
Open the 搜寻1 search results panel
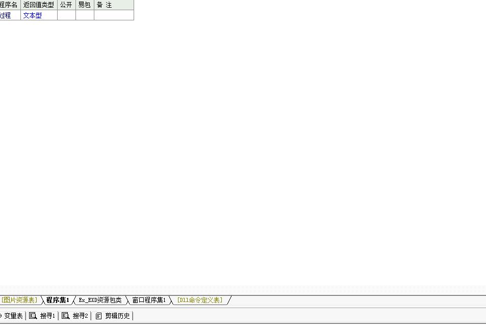[42, 316]
